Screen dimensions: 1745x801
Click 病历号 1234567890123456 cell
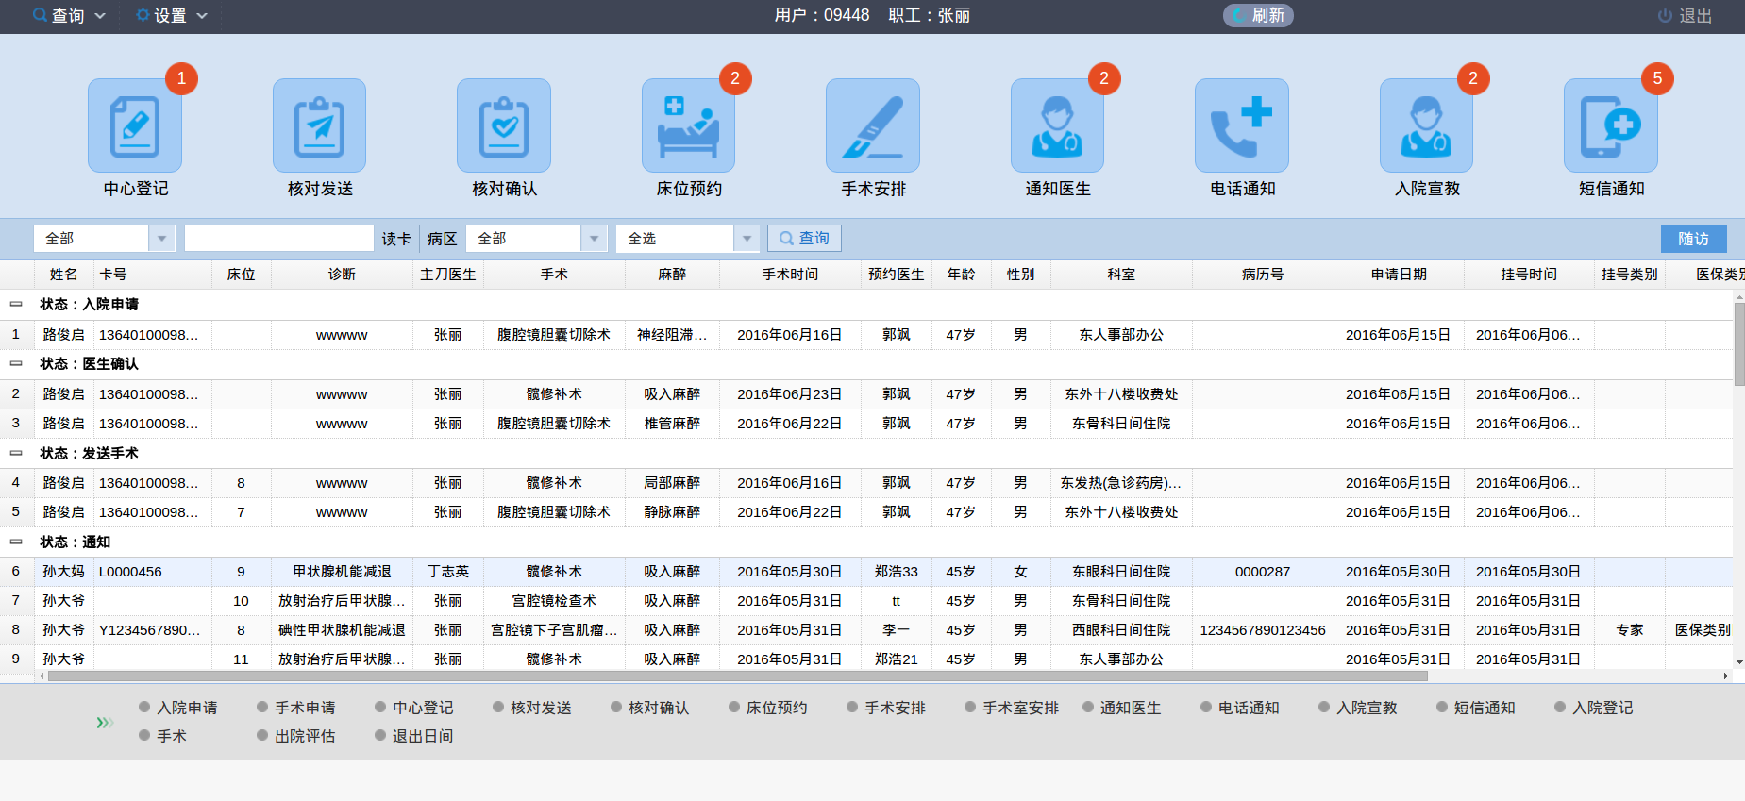point(1263,629)
